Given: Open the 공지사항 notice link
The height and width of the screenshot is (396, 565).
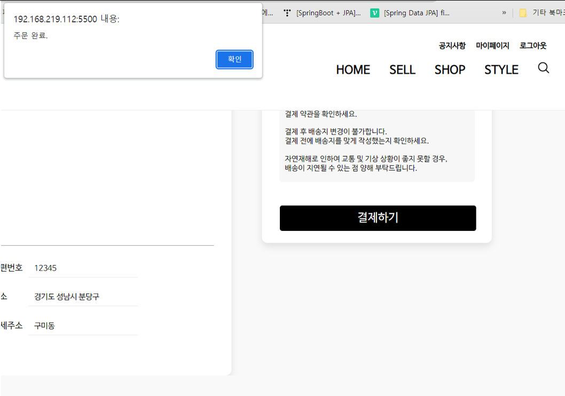Looking at the screenshot, I should tap(451, 45).
